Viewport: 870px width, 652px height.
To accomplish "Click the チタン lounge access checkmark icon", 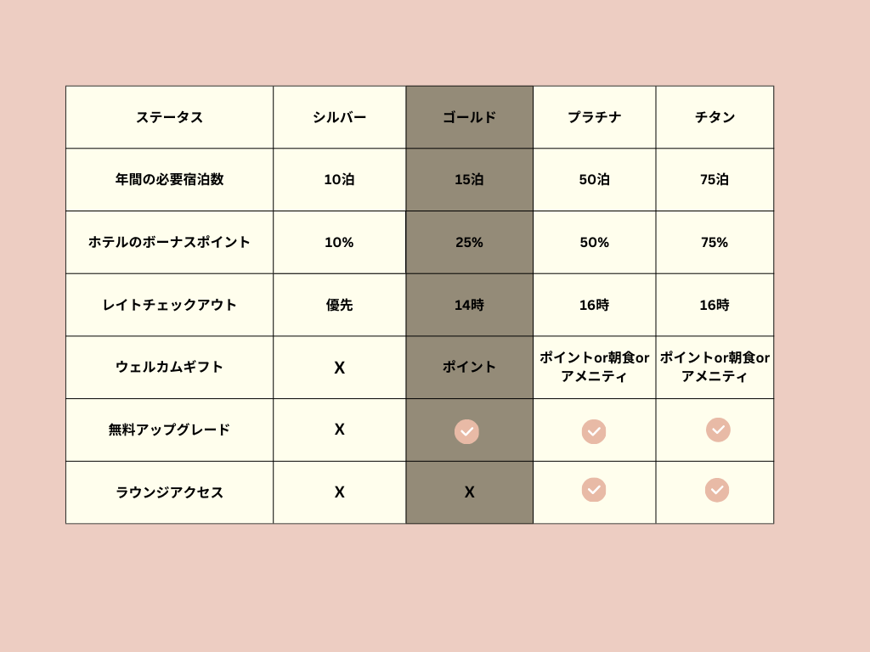I will point(717,490).
